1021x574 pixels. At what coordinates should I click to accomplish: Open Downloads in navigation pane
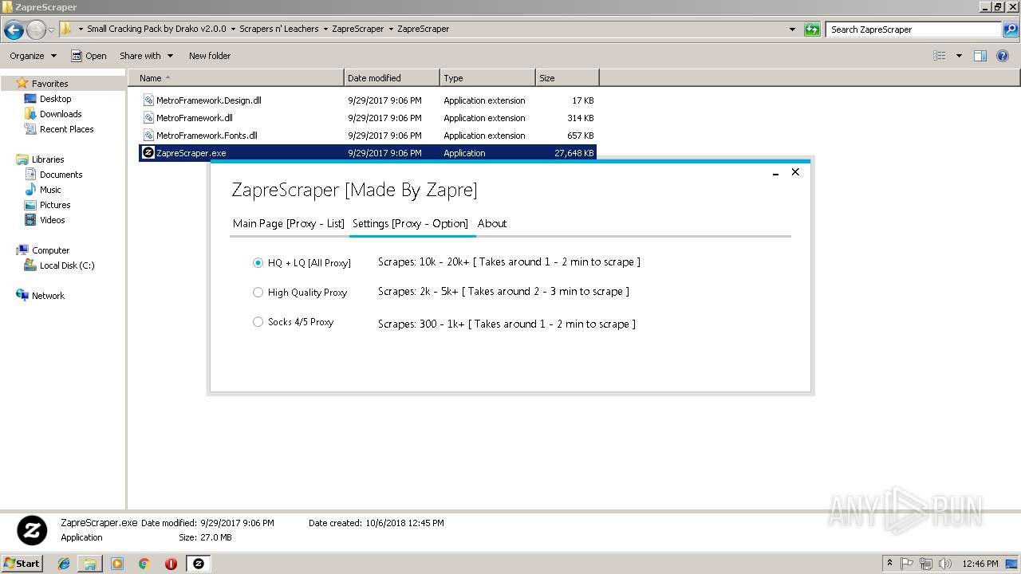point(61,114)
